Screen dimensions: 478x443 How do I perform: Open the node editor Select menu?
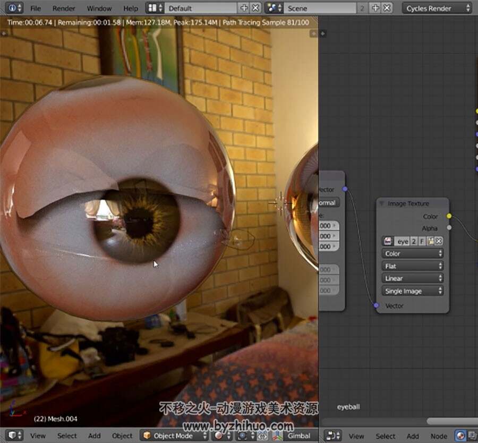coord(385,436)
